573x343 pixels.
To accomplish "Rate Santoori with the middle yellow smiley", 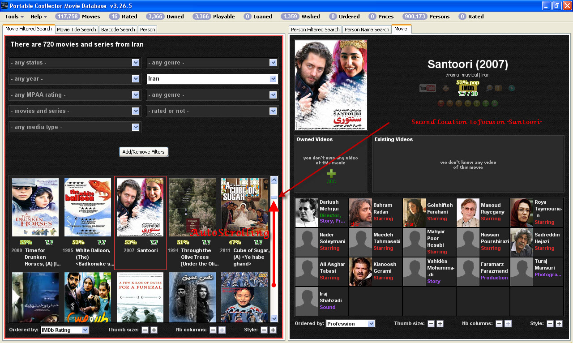I will click(468, 103).
